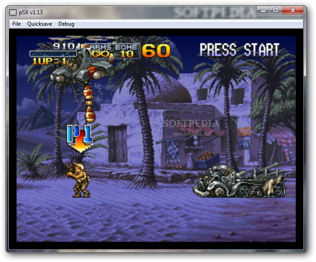Click the player health gauge bar
Viewport: 316px width, 262px height.
point(53,54)
